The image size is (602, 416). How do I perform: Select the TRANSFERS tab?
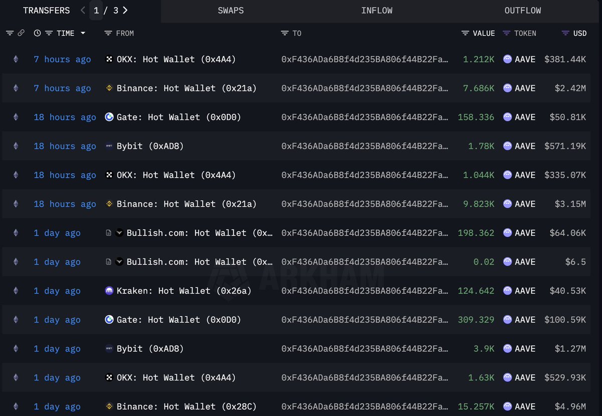click(47, 11)
